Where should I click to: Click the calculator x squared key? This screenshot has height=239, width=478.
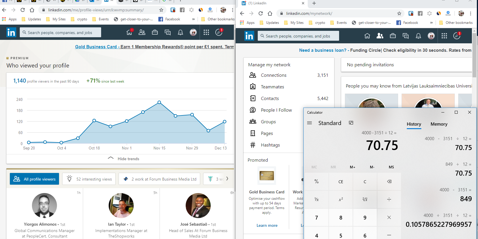tap(341, 199)
